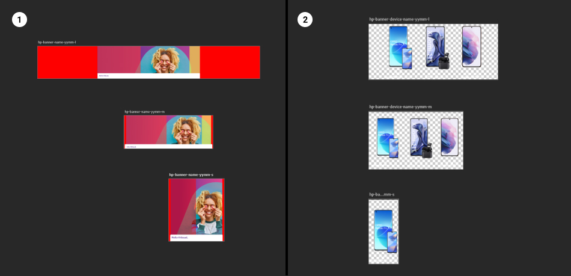Click the left red area of the large banner
The height and width of the screenshot is (276, 571).
click(67, 62)
